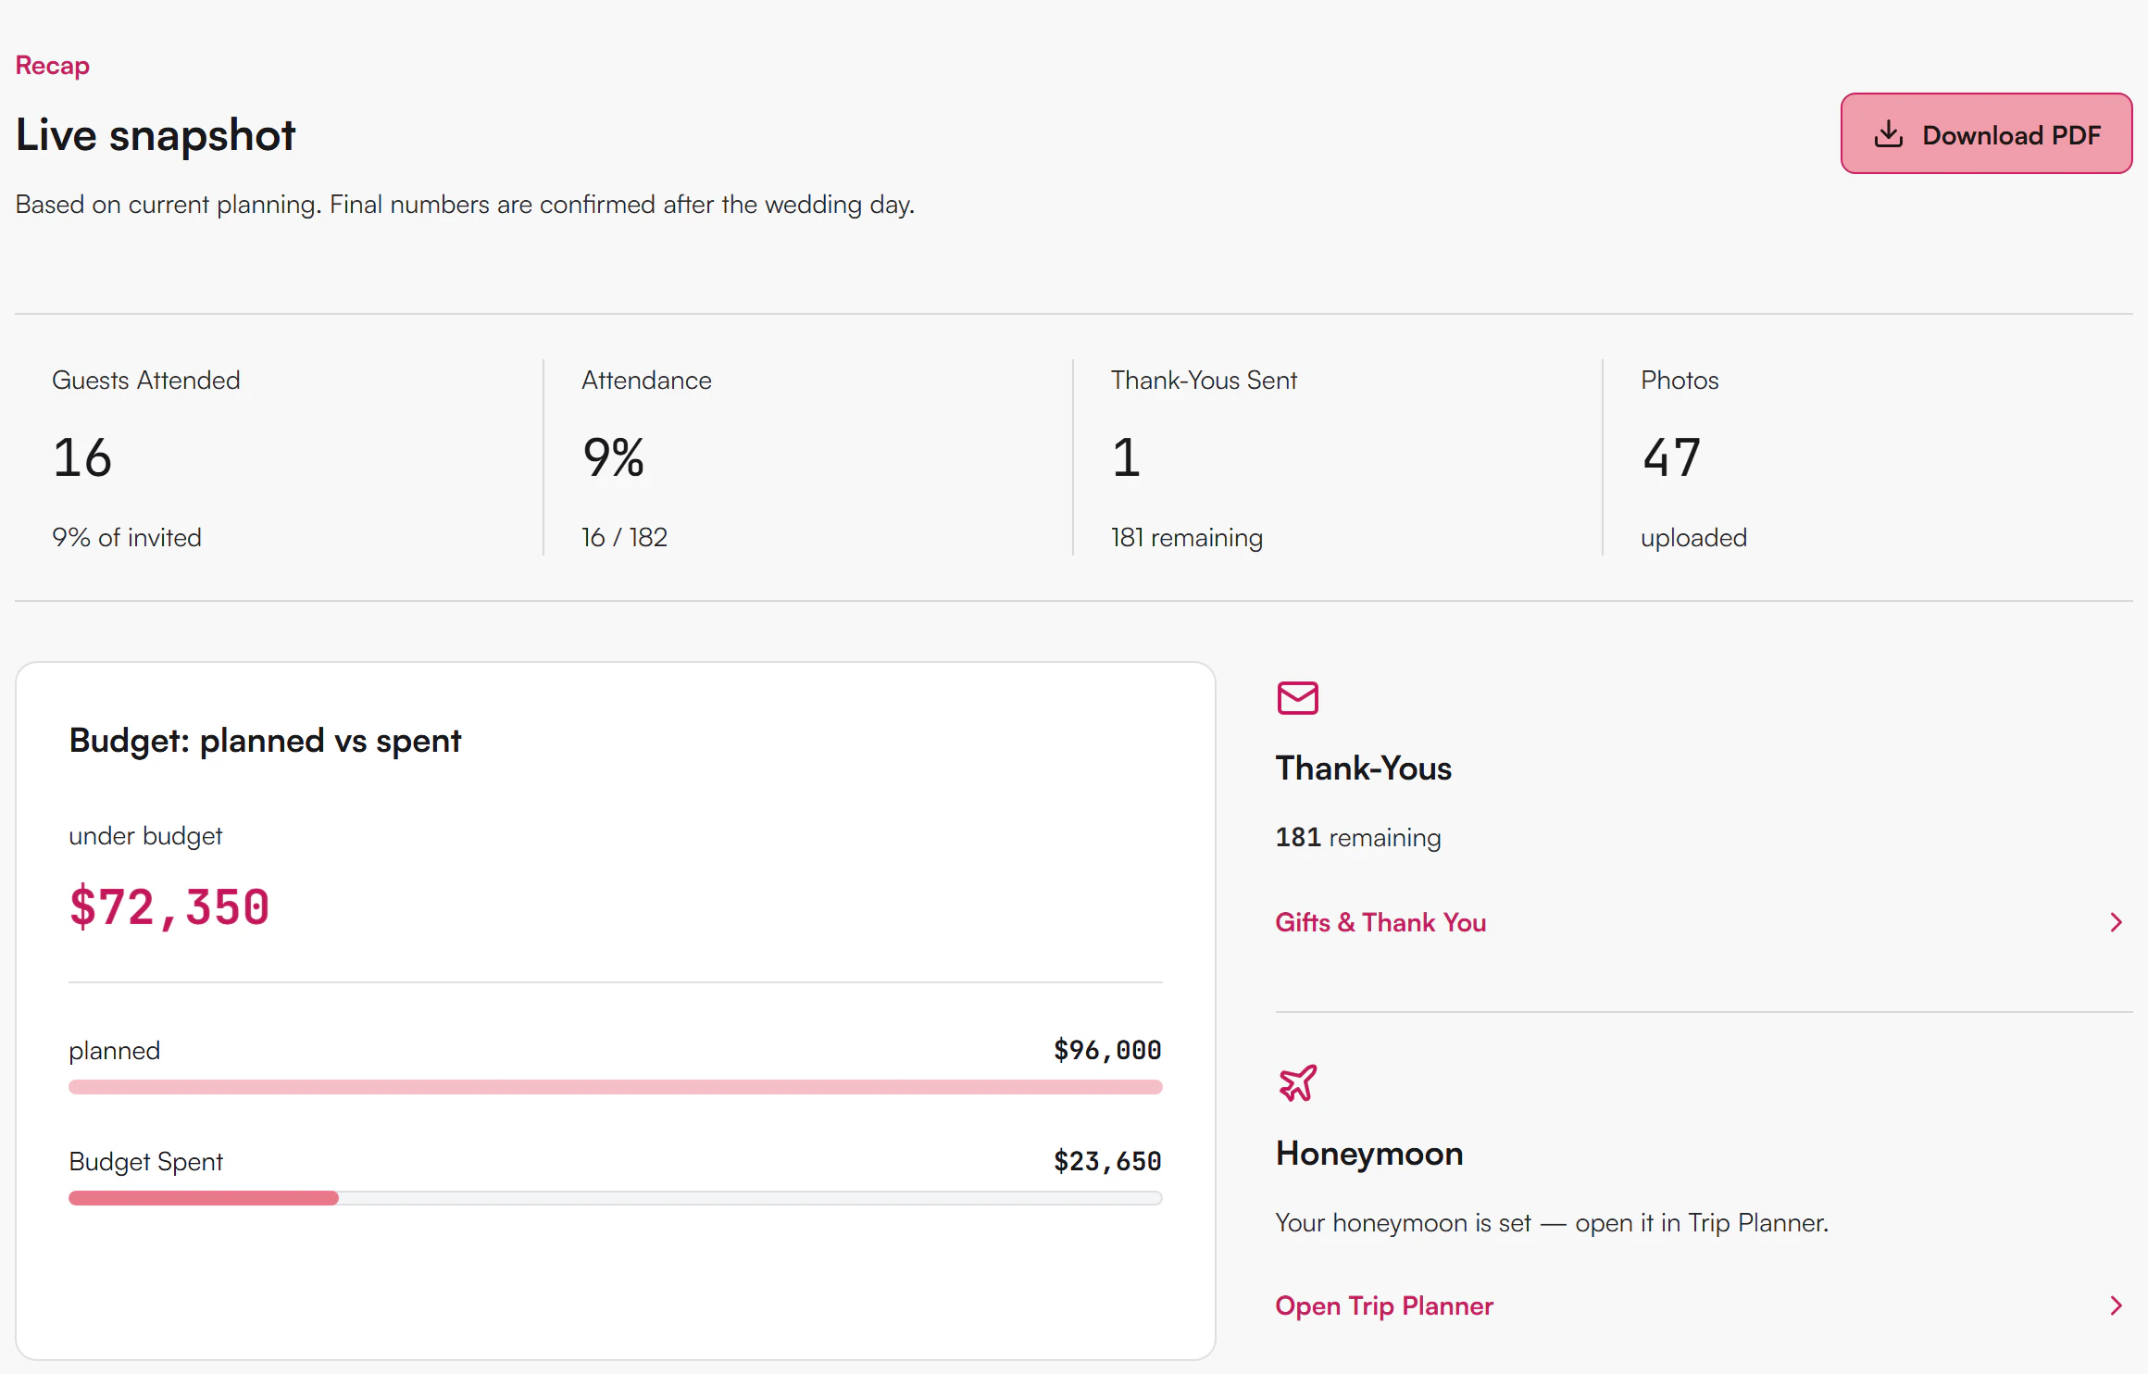Click the Thank-Yous Sent label
This screenshot has width=2148, height=1374.
(1204, 380)
